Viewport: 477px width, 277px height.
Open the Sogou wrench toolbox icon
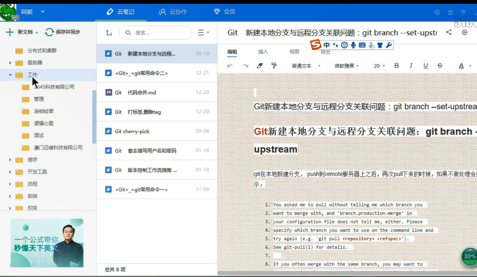tap(389, 45)
